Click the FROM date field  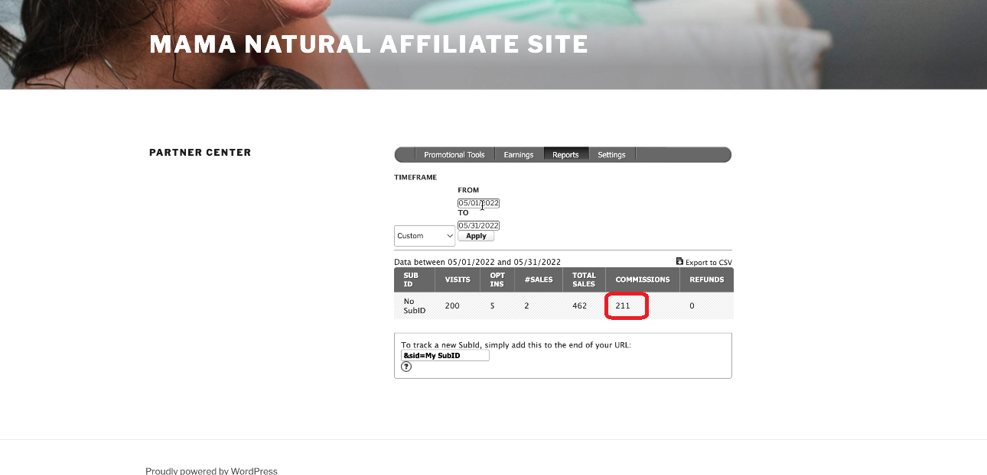coord(479,203)
